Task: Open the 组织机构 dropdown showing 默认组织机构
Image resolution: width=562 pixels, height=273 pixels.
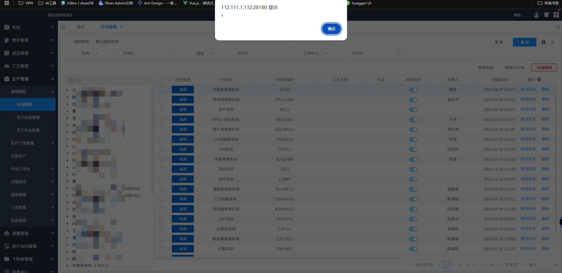Action: pos(133,41)
